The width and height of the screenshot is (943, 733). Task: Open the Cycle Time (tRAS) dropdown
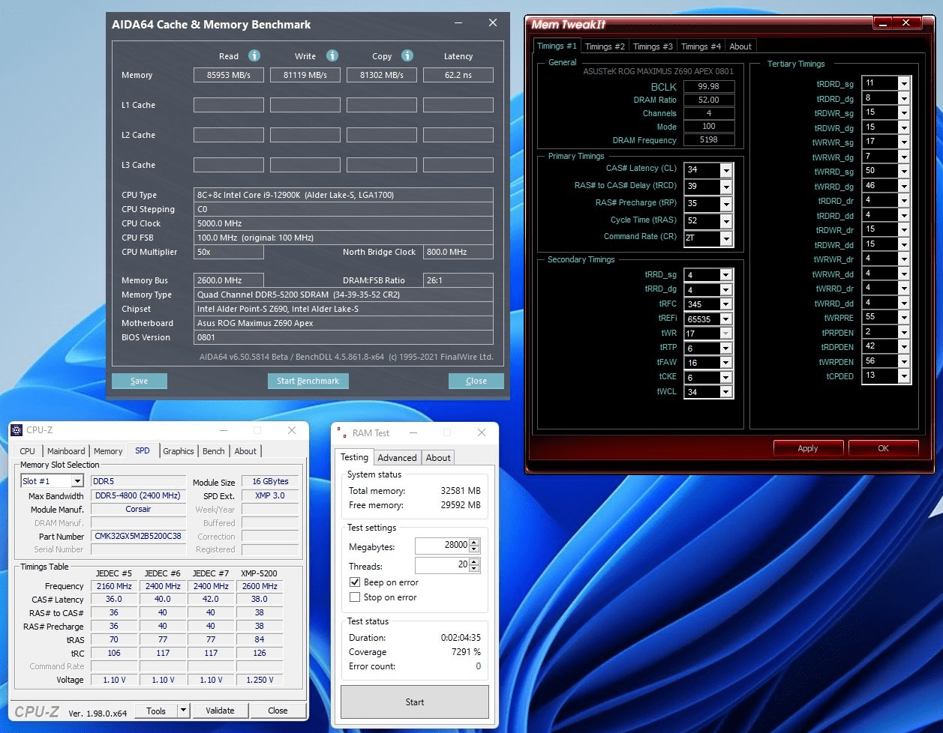[725, 221]
